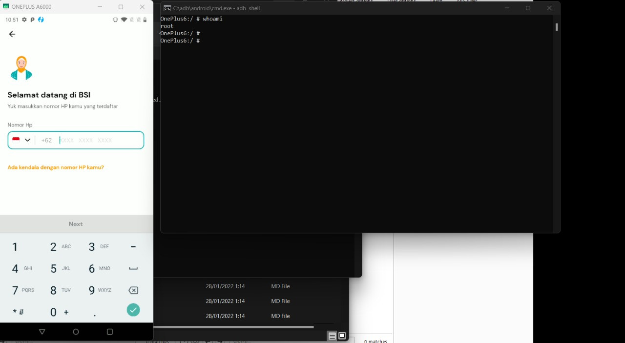Click the P notification icon in the status bar
The width and height of the screenshot is (625, 343).
32,20
